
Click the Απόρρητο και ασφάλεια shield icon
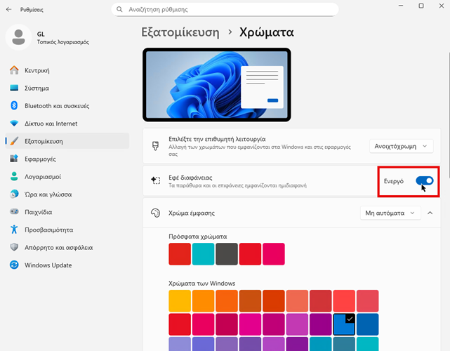(x=14, y=248)
